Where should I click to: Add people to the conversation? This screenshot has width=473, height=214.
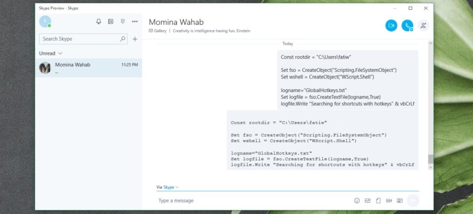click(x=423, y=25)
